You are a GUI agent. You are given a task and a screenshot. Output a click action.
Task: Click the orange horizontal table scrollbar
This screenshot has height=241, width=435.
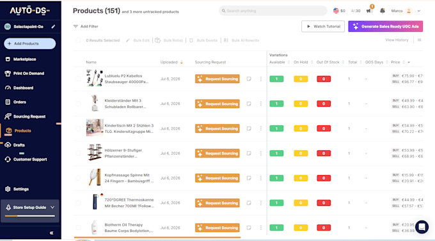pyautogui.click(x=157, y=237)
